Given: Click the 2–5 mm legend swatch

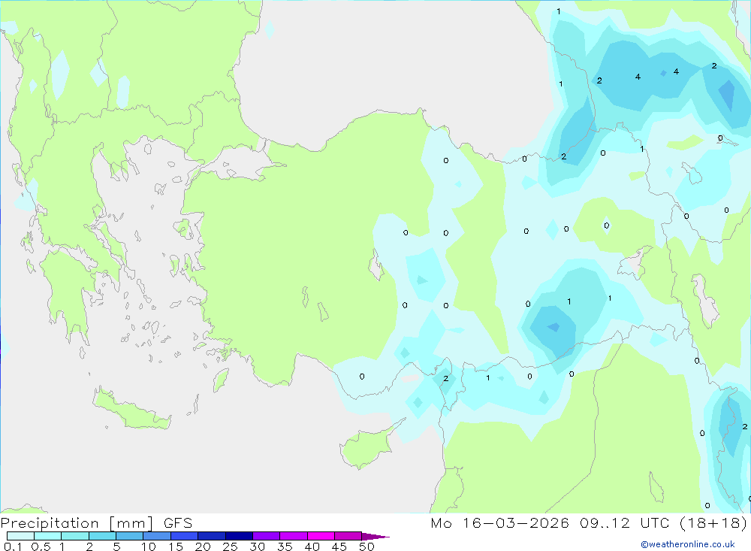Looking at the screenshot, I should coord(102,536).
